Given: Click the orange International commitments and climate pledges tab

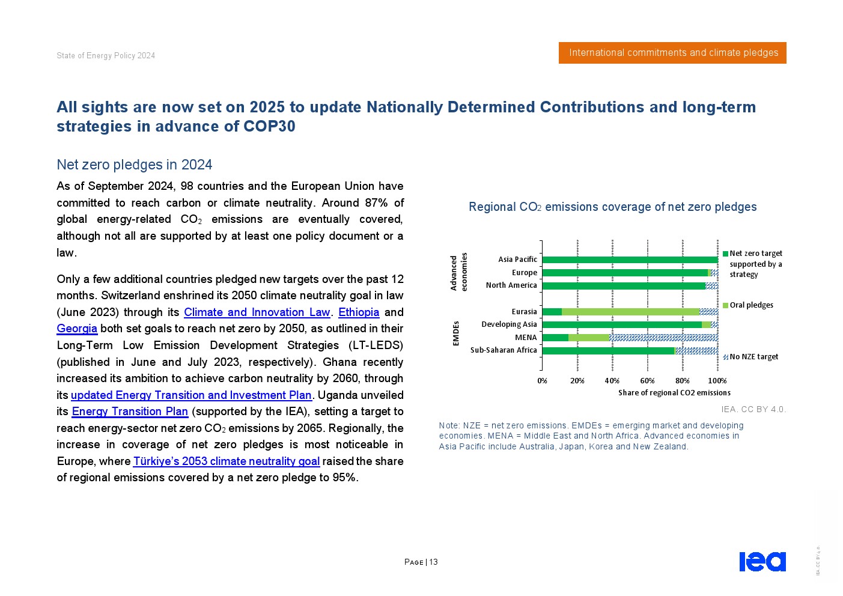Looking at the screenshot, I should (x=672, y=53).
